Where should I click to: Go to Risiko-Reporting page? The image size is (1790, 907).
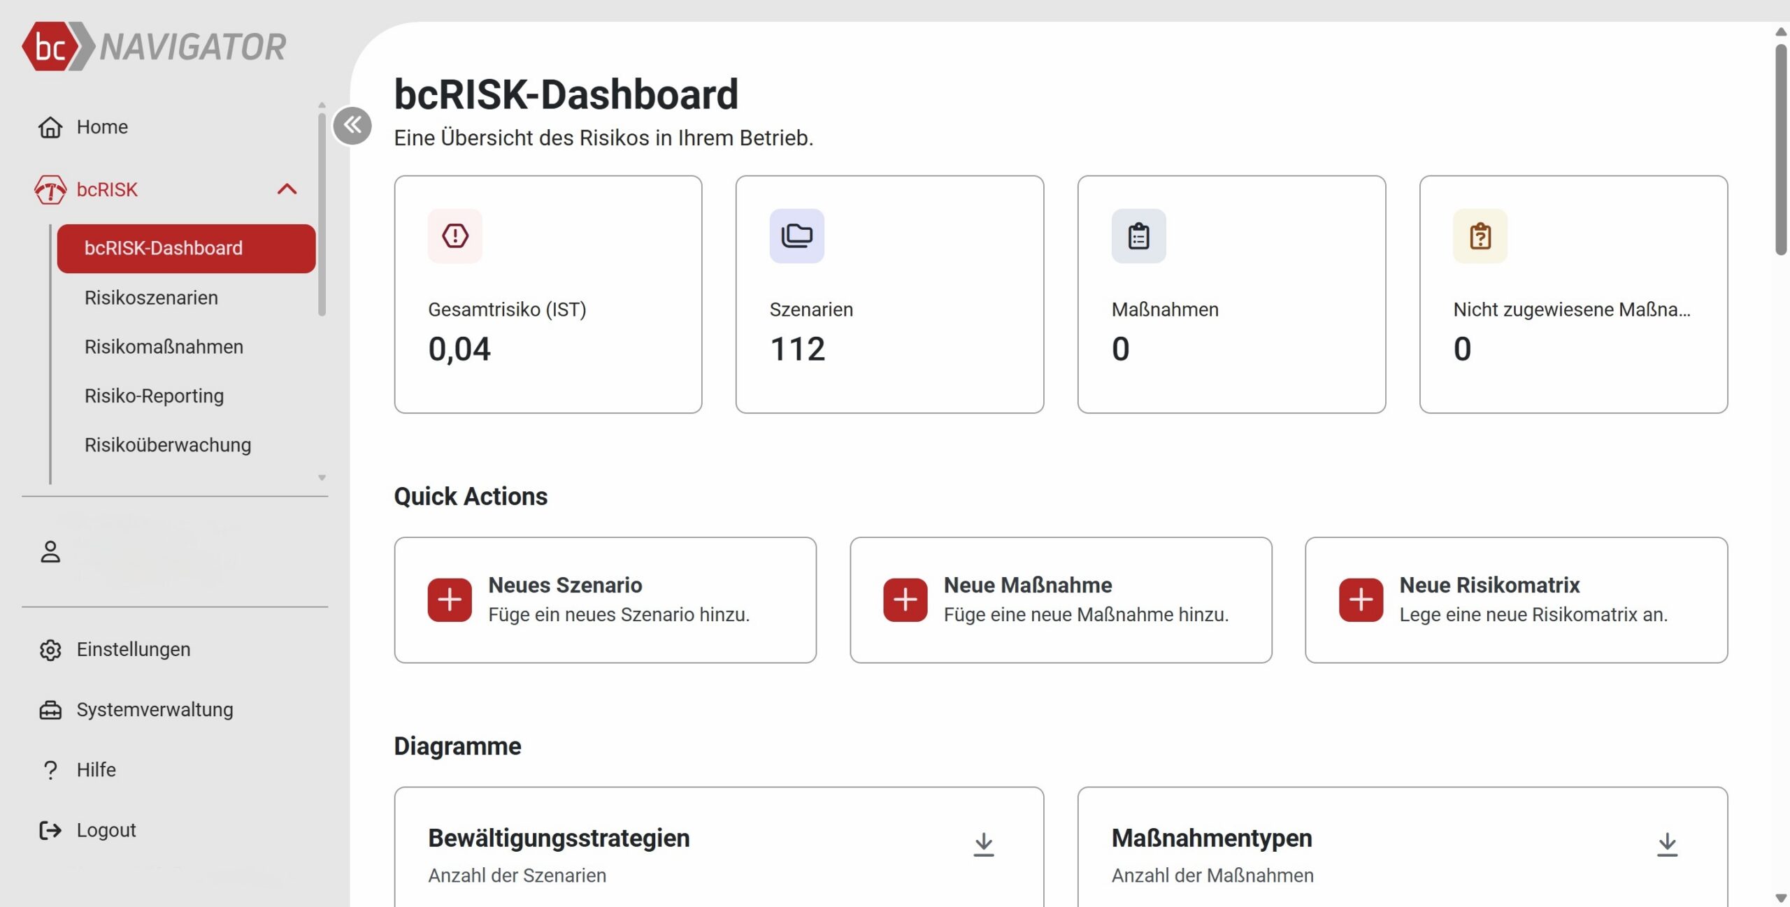(154, 396)
